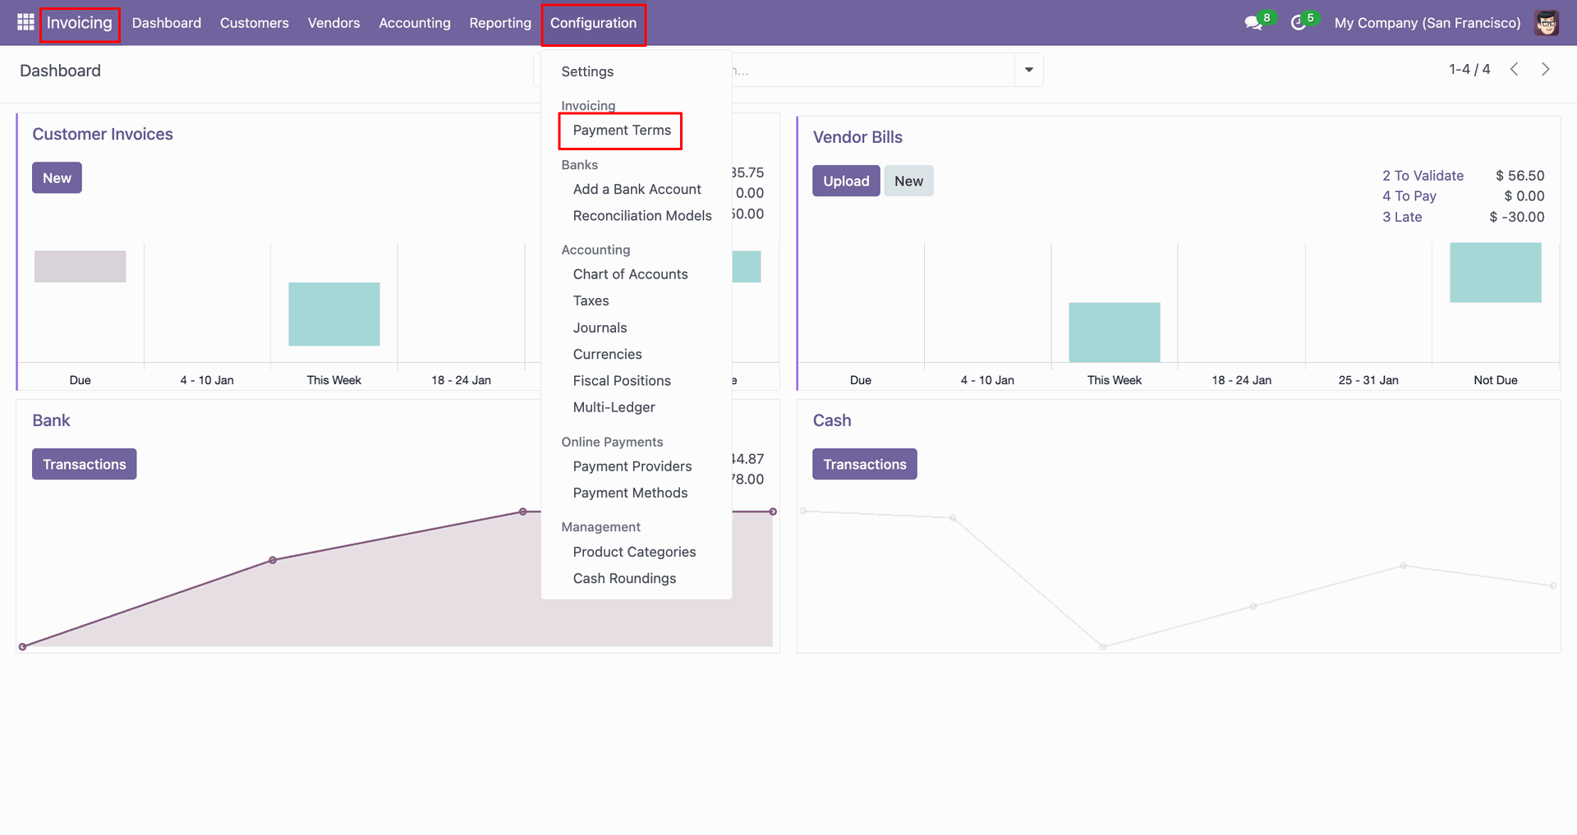Screen dimensions: 1577x835
Task: Open Chart of Accounts menu entry
Action: click(630, 274)
